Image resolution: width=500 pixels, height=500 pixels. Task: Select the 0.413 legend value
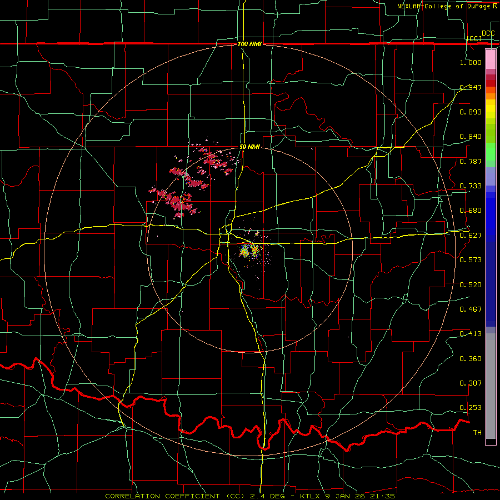coord(471,334)
